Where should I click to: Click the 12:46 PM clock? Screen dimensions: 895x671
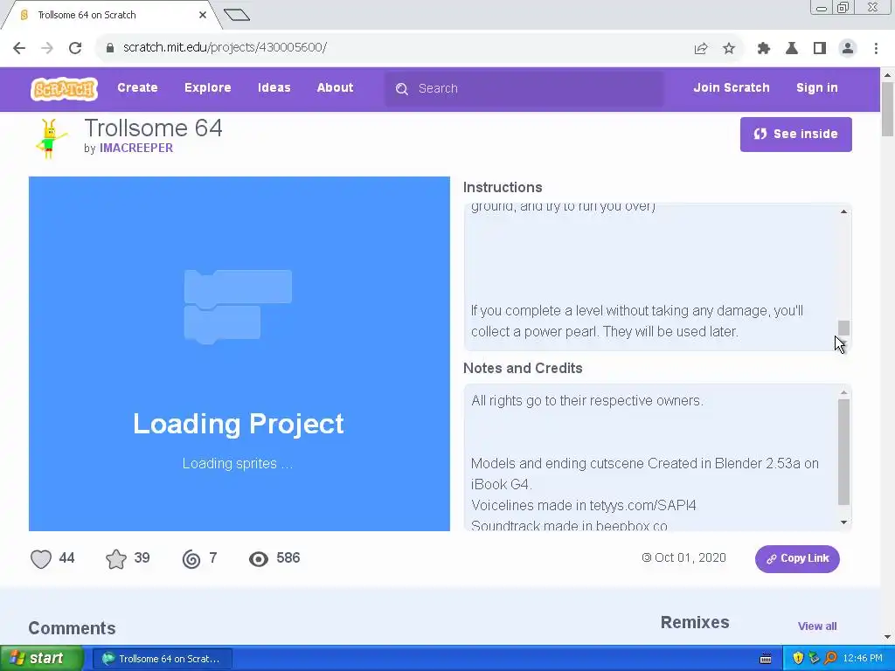(863, 659)
